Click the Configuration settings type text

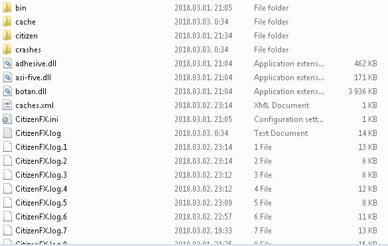[x=289, y=119]
